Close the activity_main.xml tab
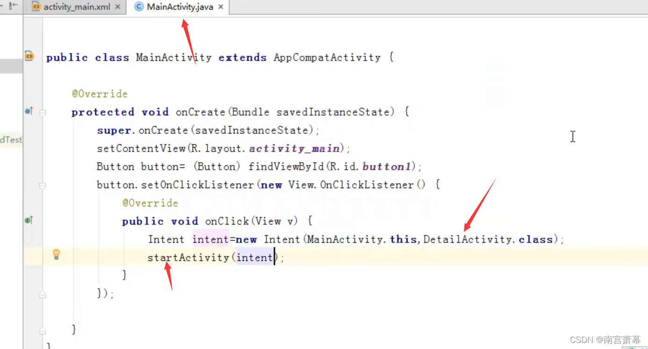The height and width of the screenshot is (349, 648). point(117,7)
